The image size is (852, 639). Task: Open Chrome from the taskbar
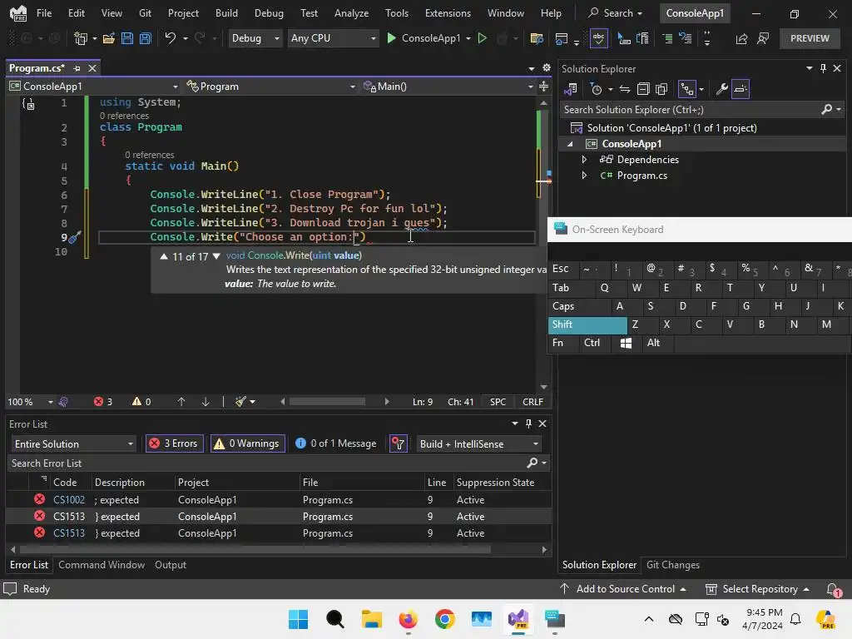(444, 619)
